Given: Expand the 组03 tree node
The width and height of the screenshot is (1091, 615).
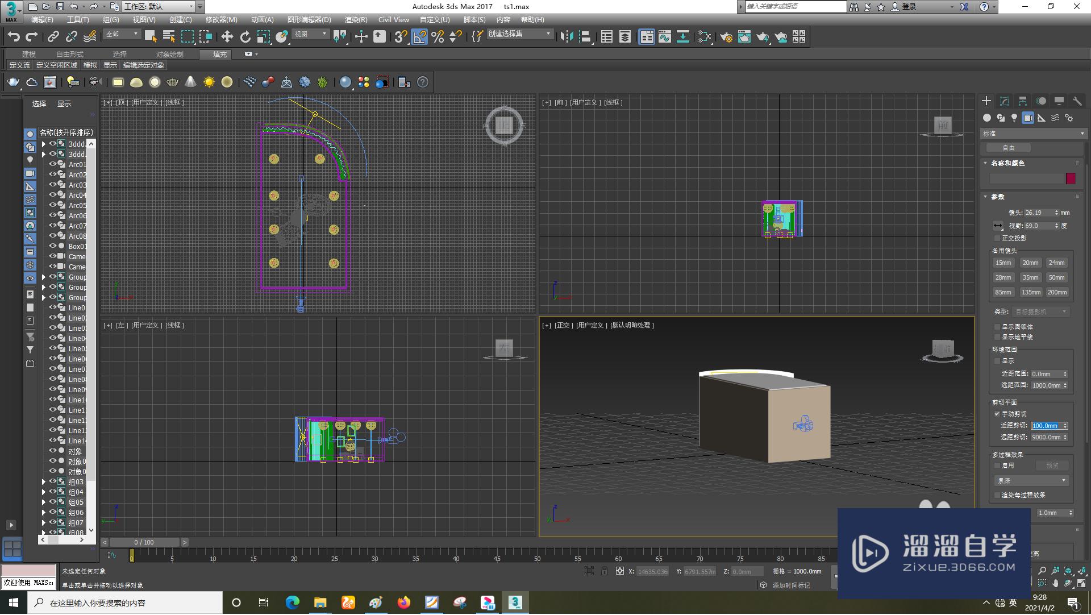Looking at the screenshot, I should (x=44, y=482).
